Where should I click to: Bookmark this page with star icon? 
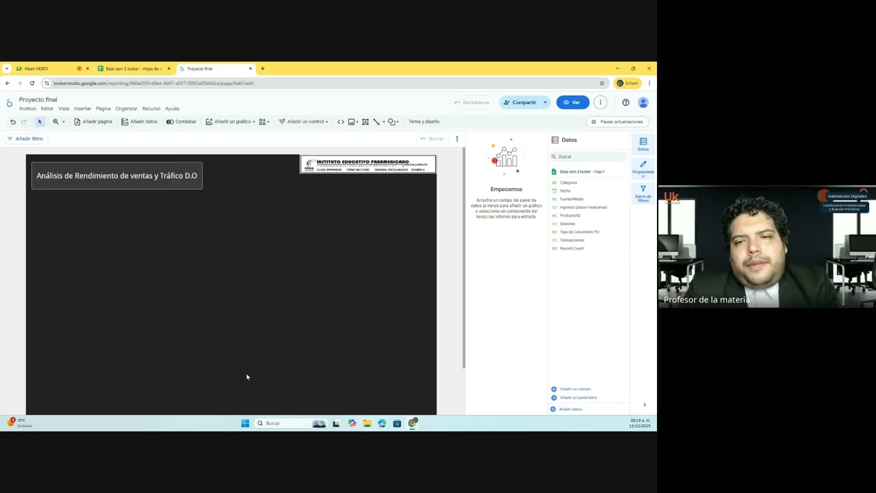pyautogui.click(x=602, y=84)
